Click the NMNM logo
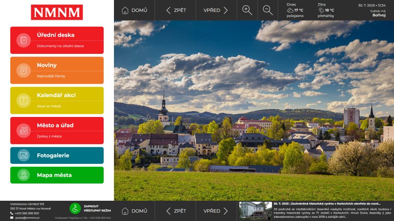This screenshot has width=394, height=221. (x=57, y=12)
